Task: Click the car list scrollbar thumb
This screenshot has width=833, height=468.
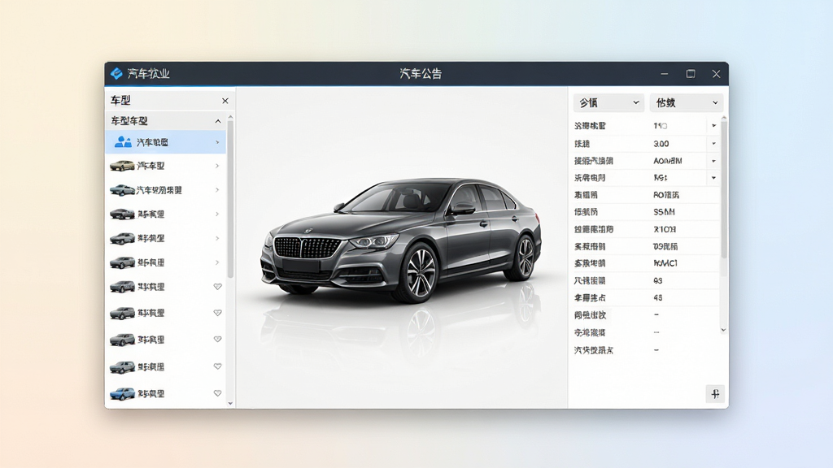Action: (230, 199)
